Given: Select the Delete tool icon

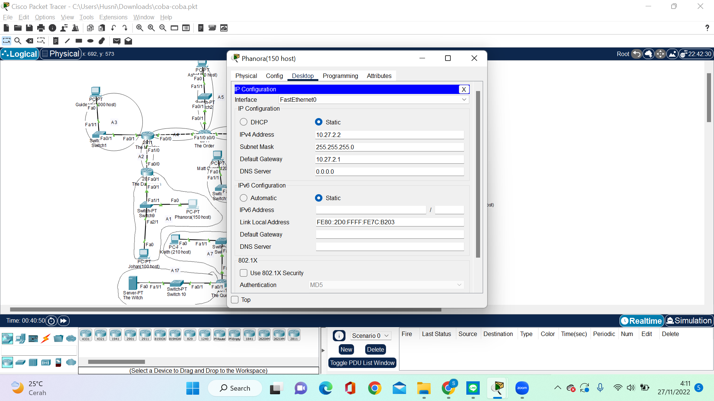Looking at the screenshot, I should pyautogui.click(x=30, y=41).
